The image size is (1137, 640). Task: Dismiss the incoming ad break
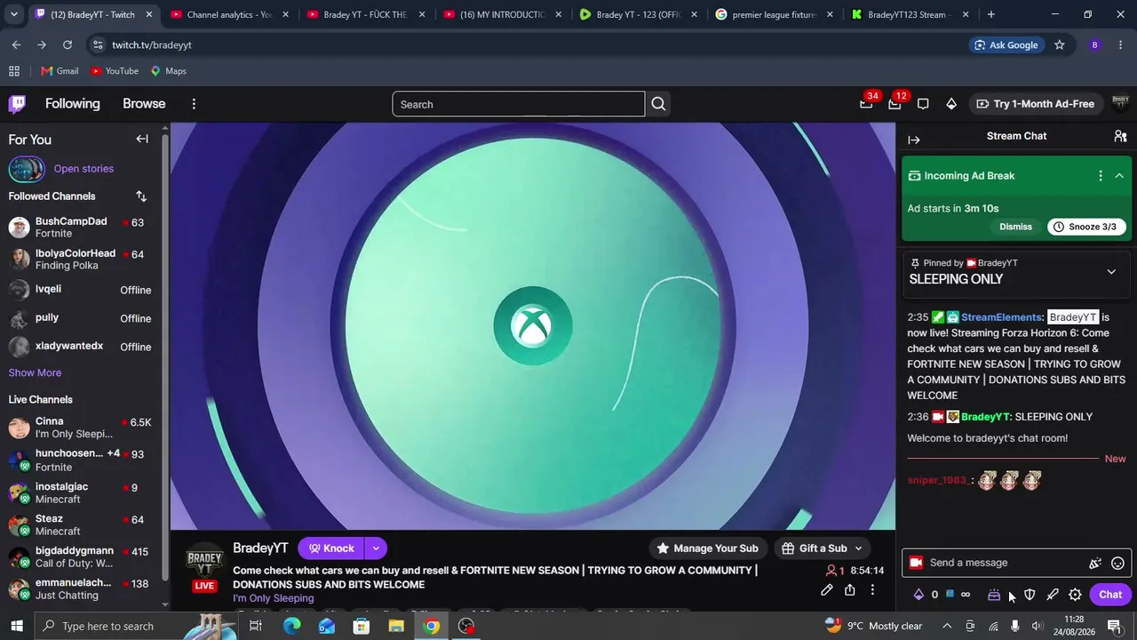1015,227
